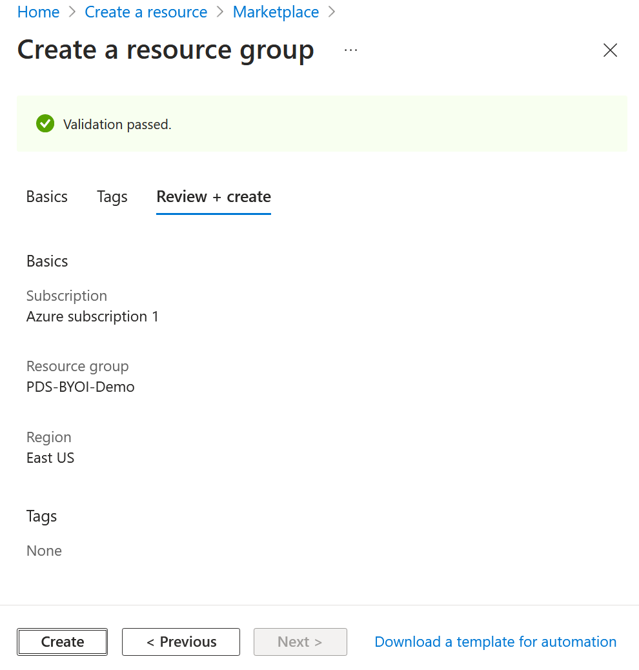Go to Marketplace from the breadcrumb
Image resolution: width=639 pixels, height=670 pixels.
click(x=276, y=12)
